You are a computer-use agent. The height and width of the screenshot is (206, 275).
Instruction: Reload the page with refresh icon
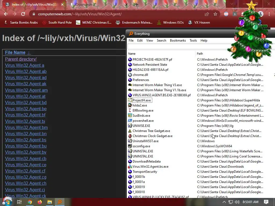click(23, 14)
